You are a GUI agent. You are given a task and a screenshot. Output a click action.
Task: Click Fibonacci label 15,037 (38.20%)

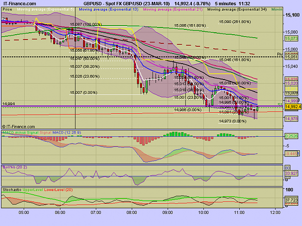click(85, 66)
